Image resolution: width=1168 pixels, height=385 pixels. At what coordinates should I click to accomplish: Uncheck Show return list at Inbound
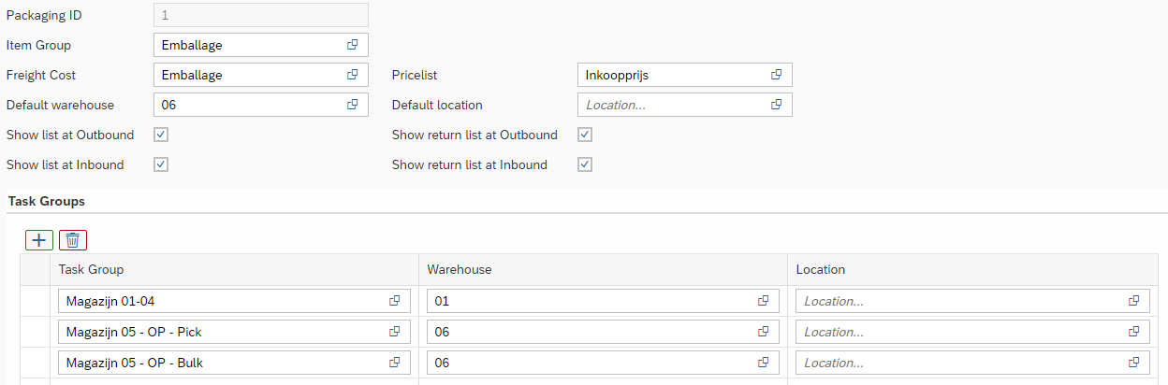585,164
